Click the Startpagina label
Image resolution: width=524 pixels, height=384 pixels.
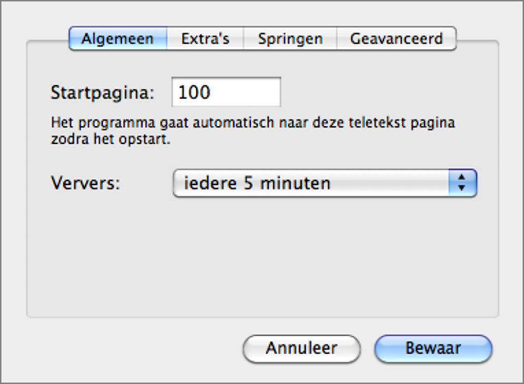click(88, 92)
